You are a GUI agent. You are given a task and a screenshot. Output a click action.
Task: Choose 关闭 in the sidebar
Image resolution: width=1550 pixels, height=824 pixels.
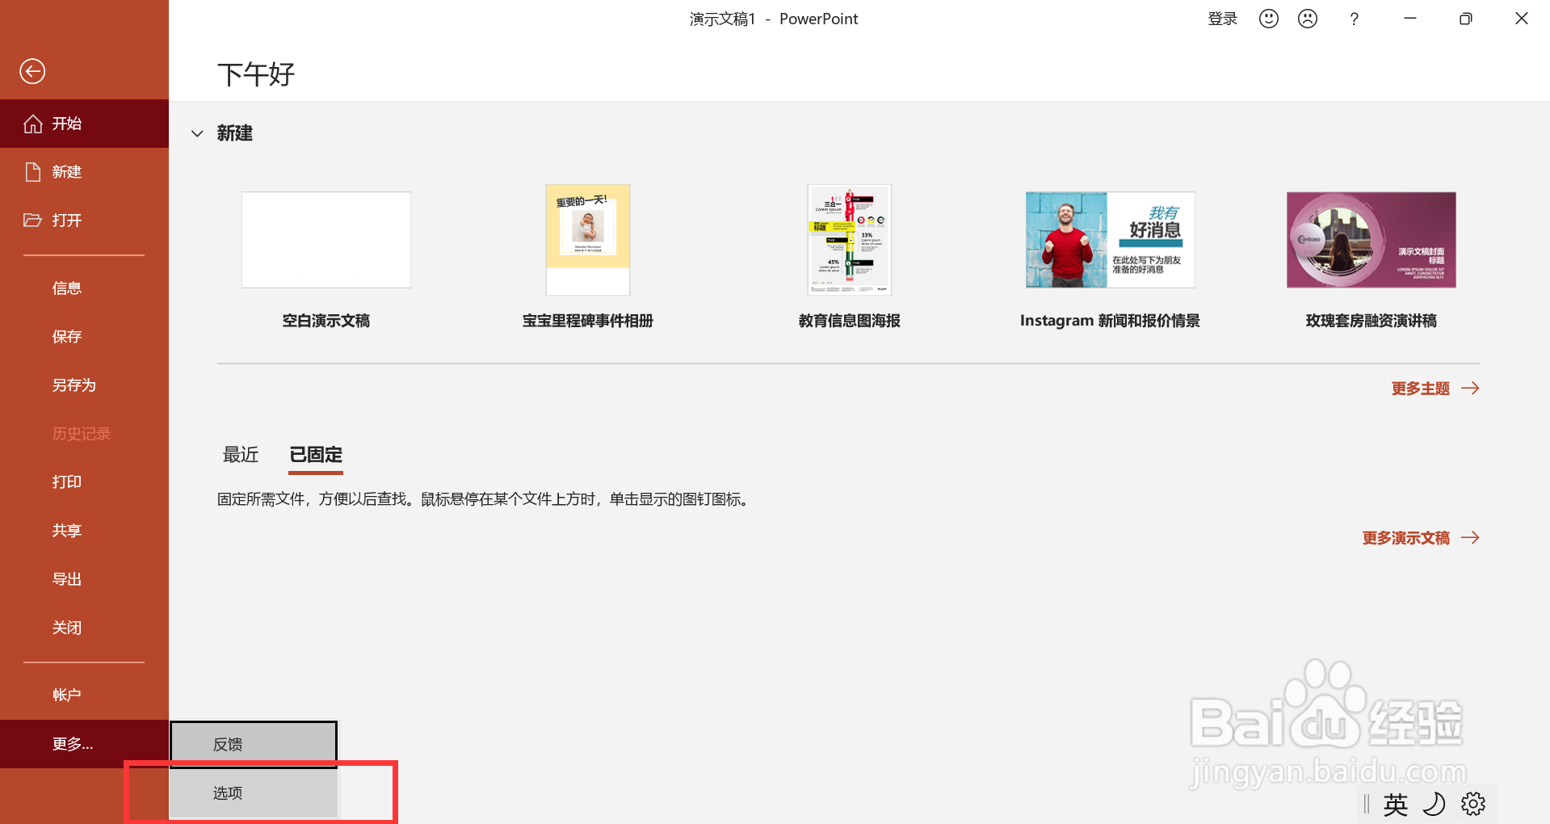(x=84, y=628)
